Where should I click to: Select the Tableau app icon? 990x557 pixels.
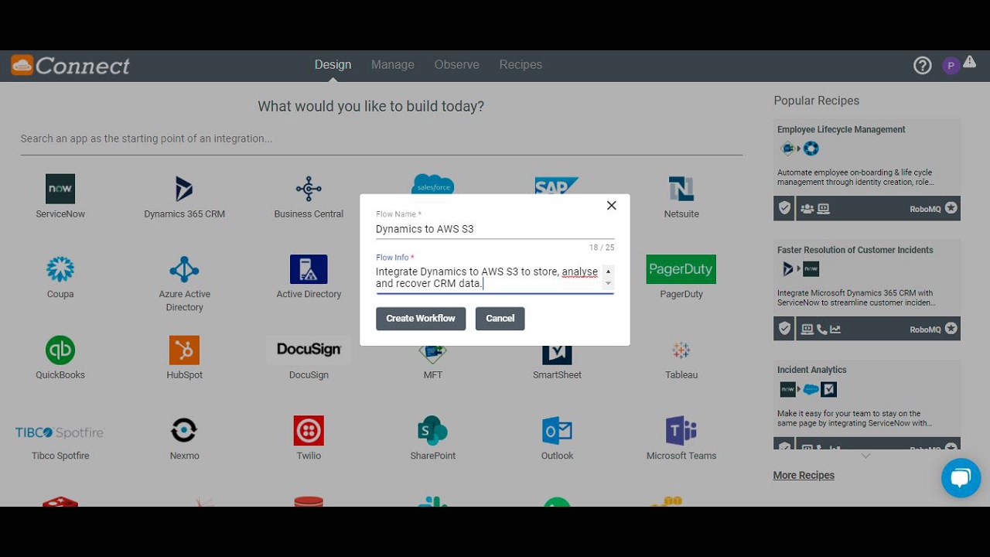[681, 350]
